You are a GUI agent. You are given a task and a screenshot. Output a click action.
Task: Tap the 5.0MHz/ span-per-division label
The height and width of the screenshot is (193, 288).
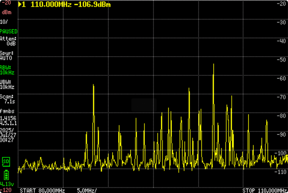coord(87,190)
